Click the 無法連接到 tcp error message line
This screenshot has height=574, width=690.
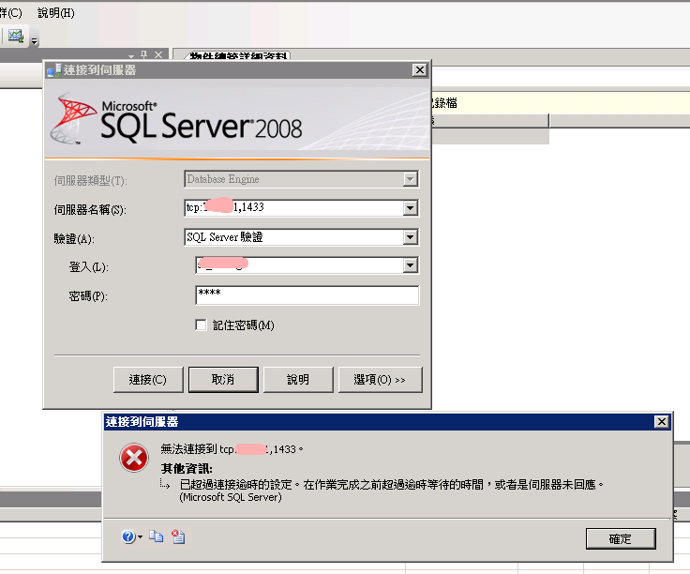point(232,449)
